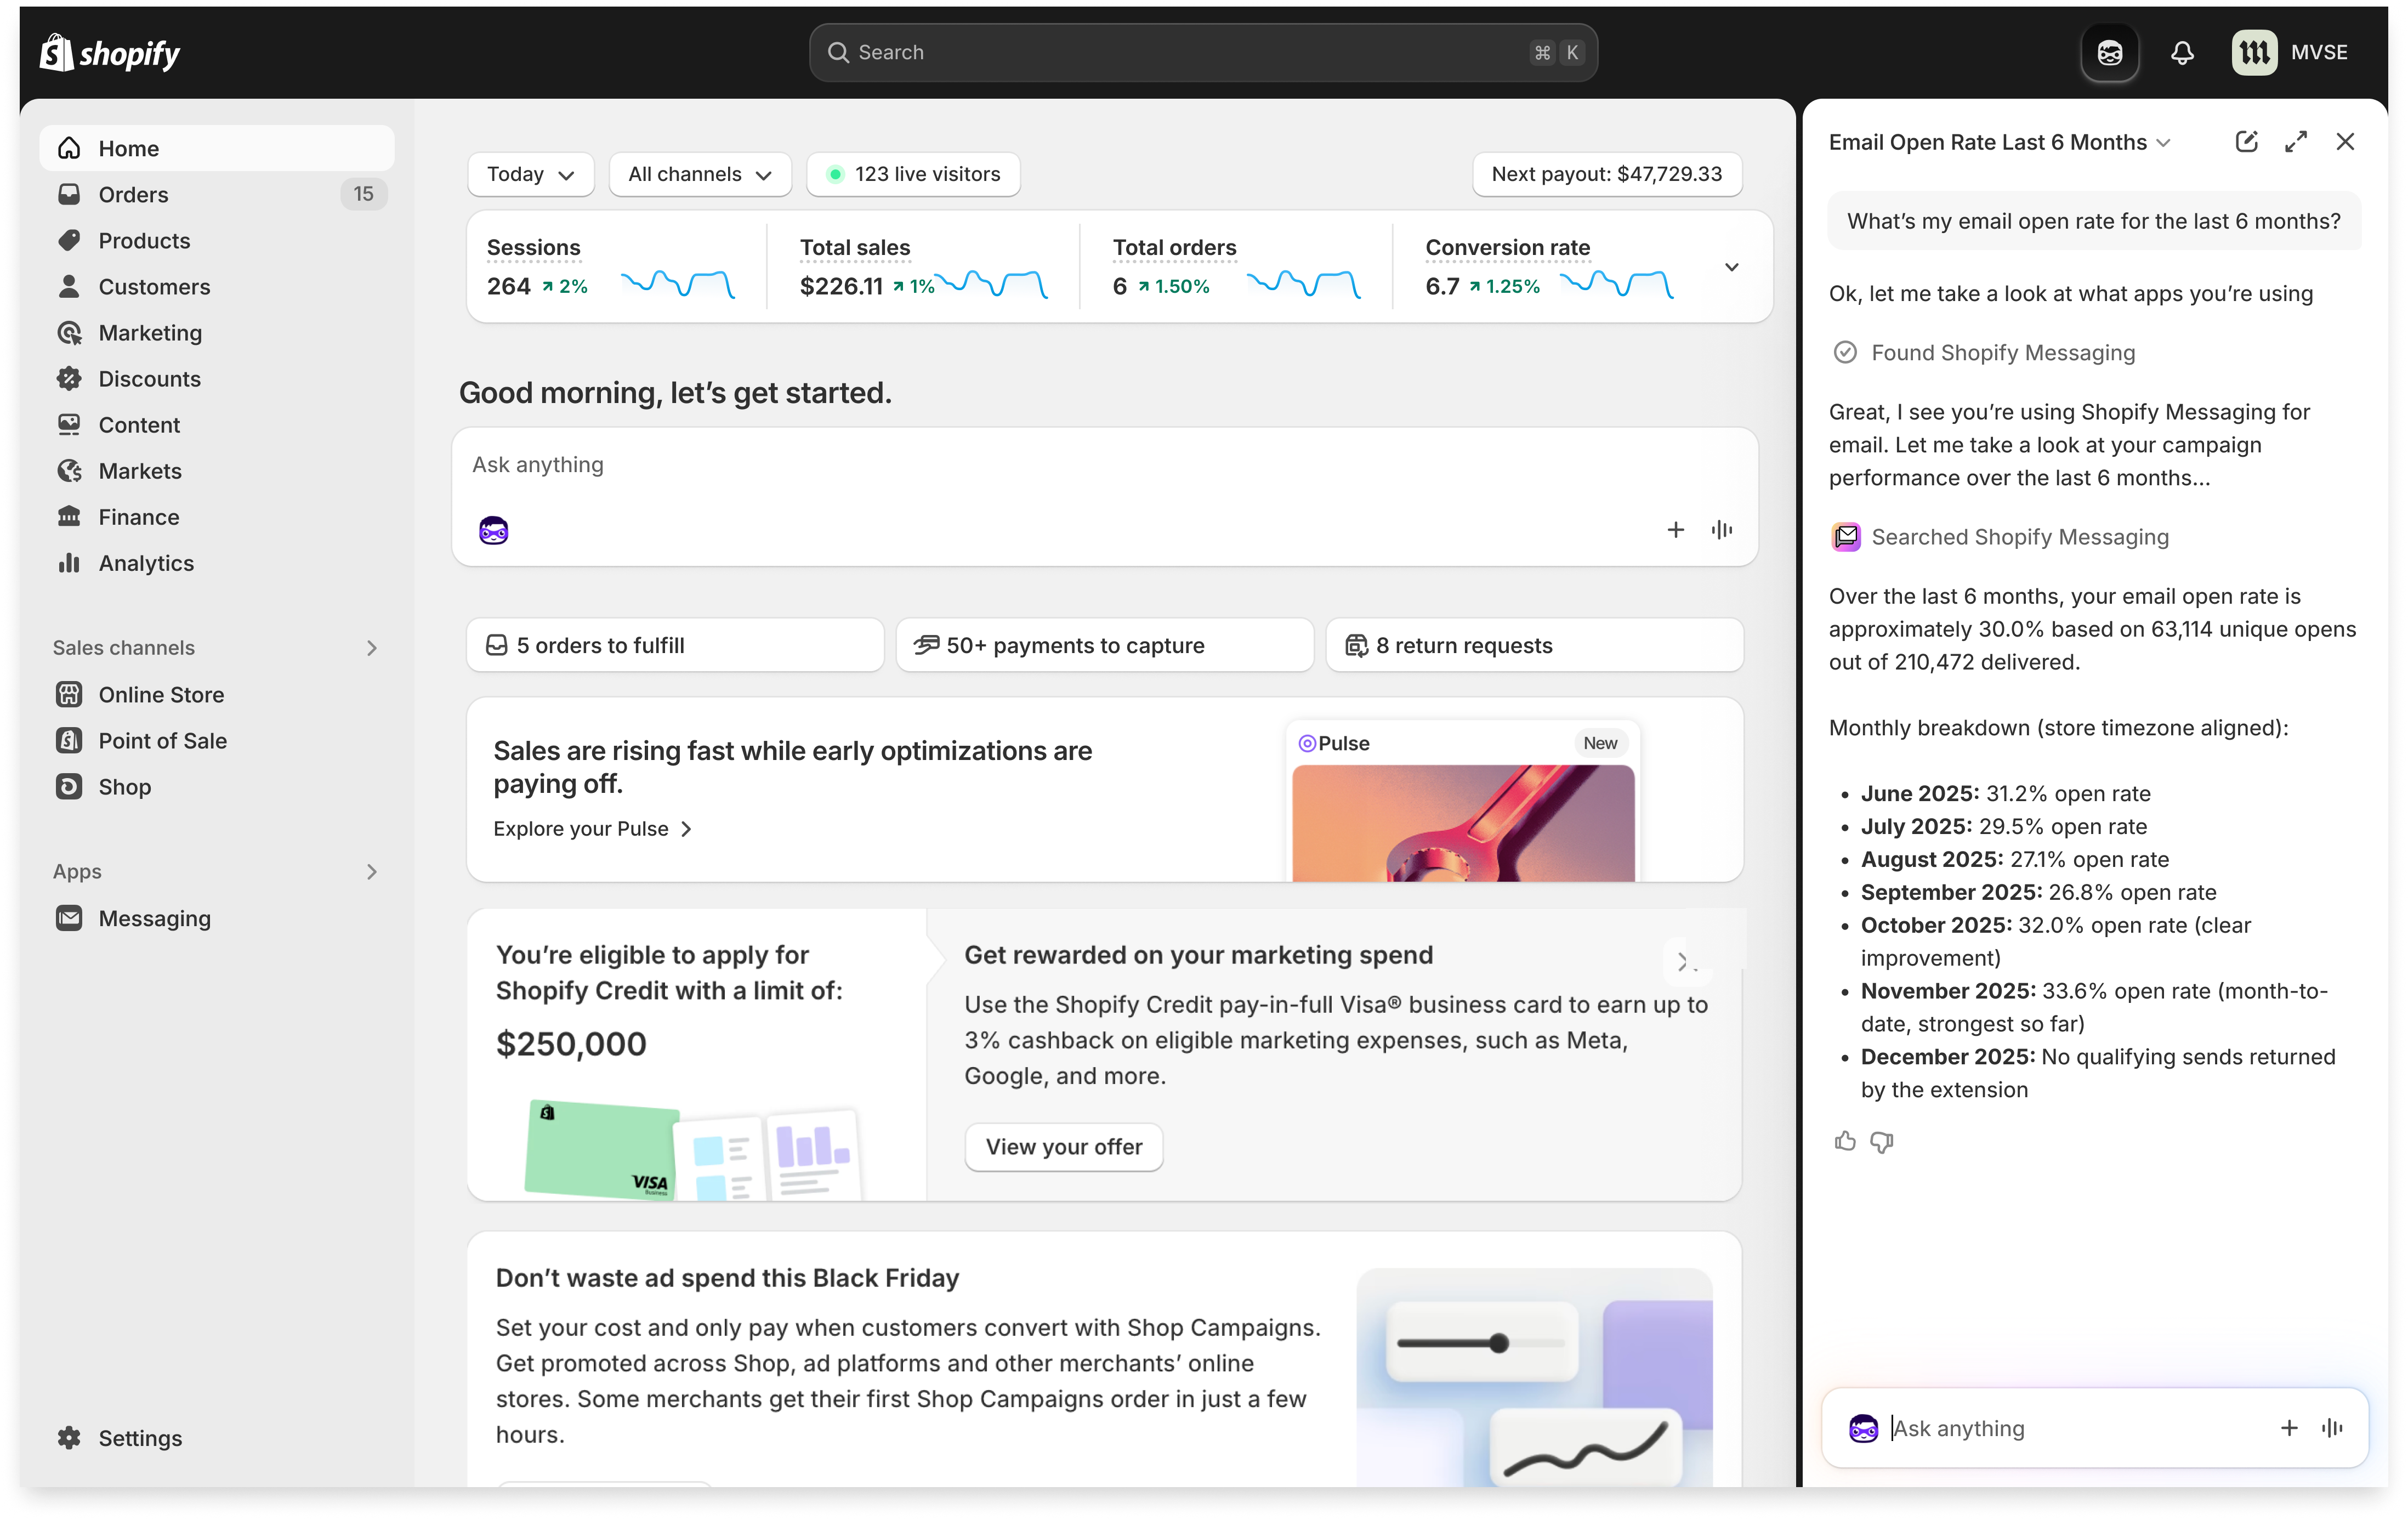The height and width of the screenshot is (1520, 2408).
Task: Click the expand chat panel icon
Action: click(x=2295, y=142)
